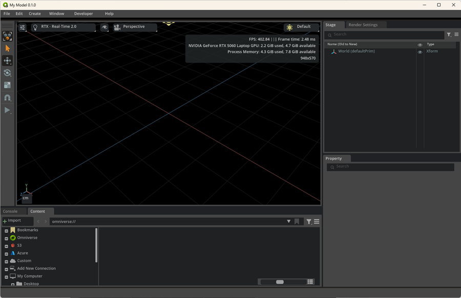This screenshot has height=298, width=461.
Task: Open the Perspective camera dropdown
Action: (x=134, y=27)
